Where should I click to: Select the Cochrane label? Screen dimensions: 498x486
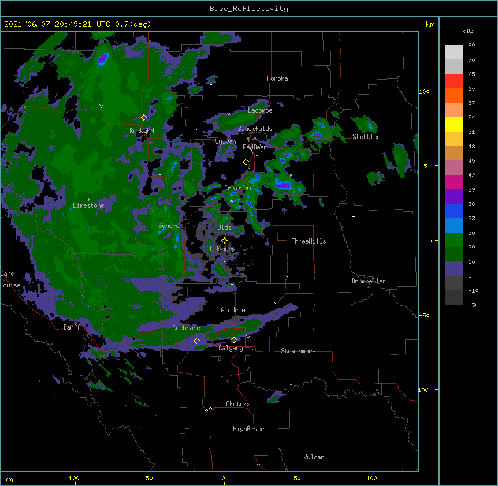click(x=186, y=328)
